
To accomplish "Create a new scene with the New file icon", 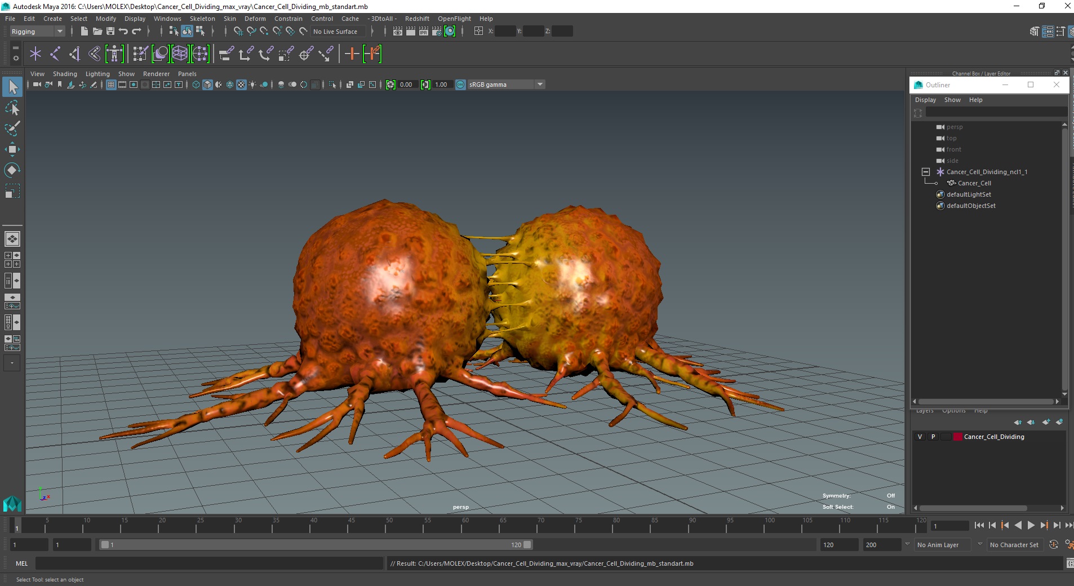I will [x=84, y=32].
